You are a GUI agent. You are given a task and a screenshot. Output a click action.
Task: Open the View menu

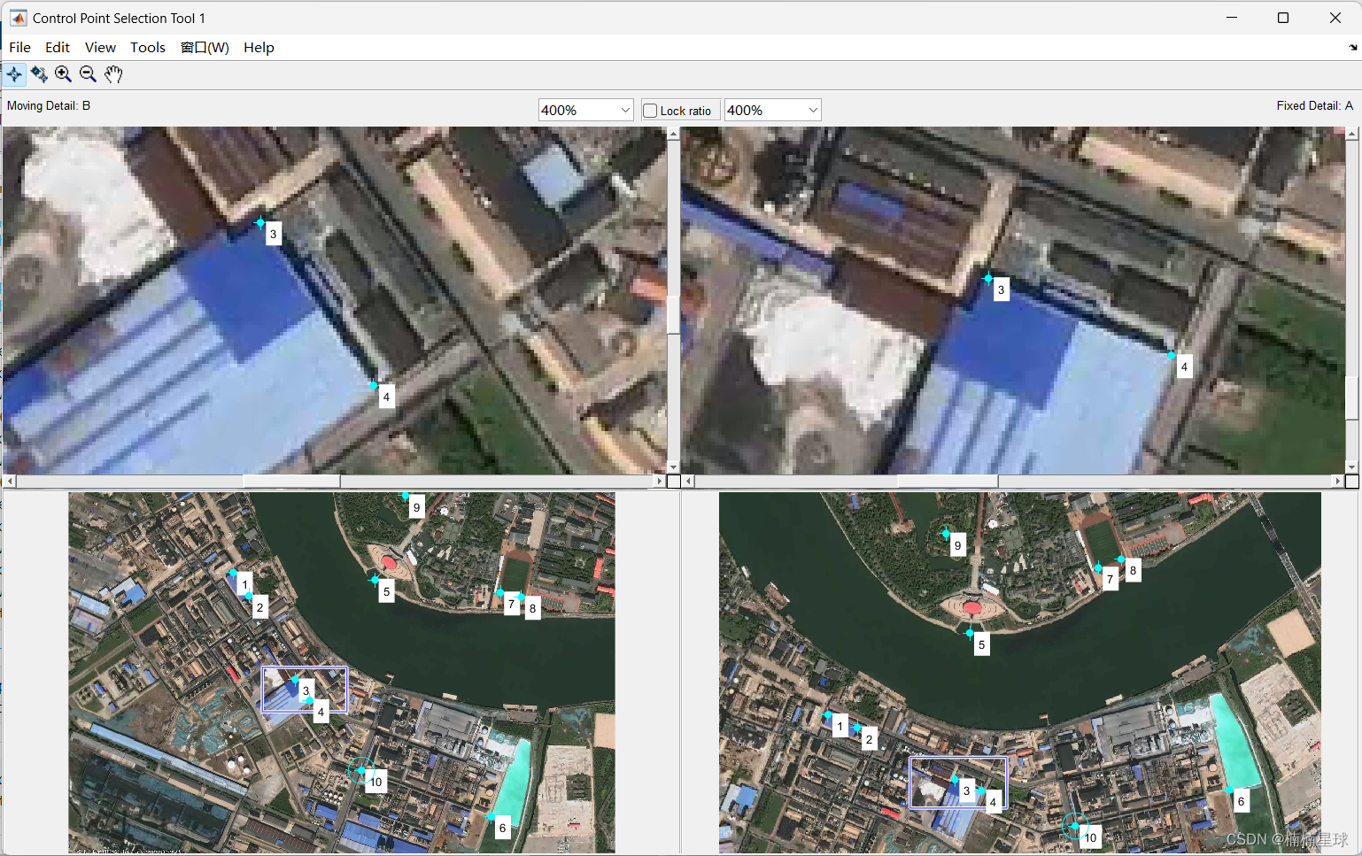pyautogui.click(x=100, y=48)
